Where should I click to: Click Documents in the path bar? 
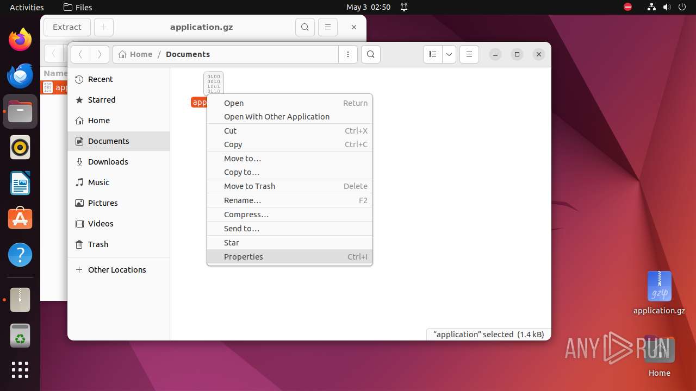188,54
